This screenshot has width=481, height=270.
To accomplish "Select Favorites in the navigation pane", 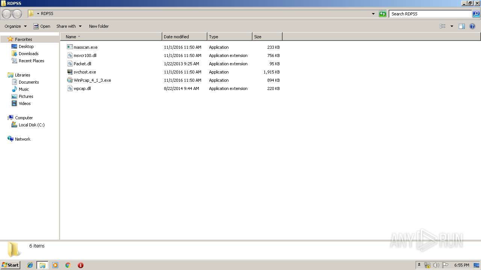I will [x=24, y=39].
